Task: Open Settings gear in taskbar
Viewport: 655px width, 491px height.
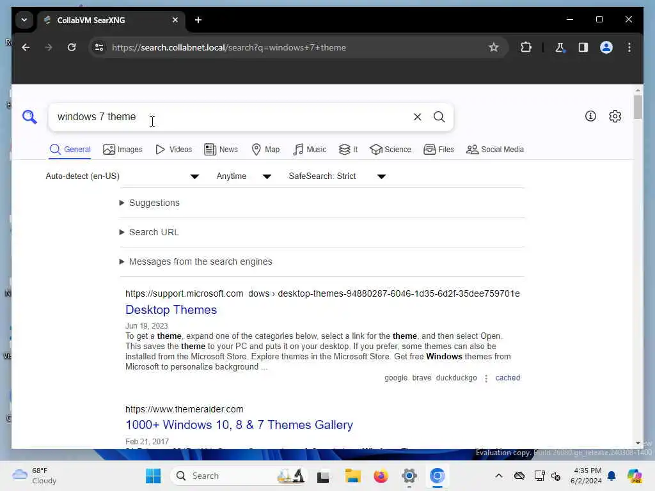Action: (409, 476)
